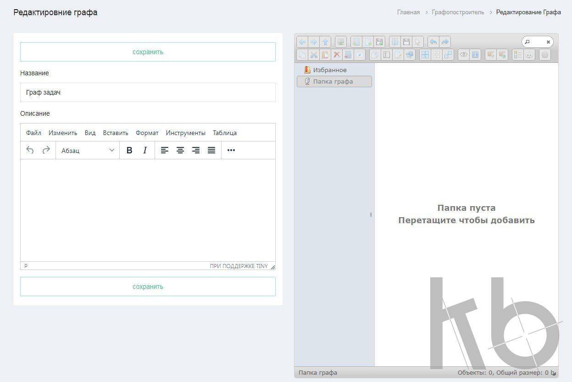Open the Абзац paragraph style dropdown
The image size is (572, 382).
coord(88,150)
